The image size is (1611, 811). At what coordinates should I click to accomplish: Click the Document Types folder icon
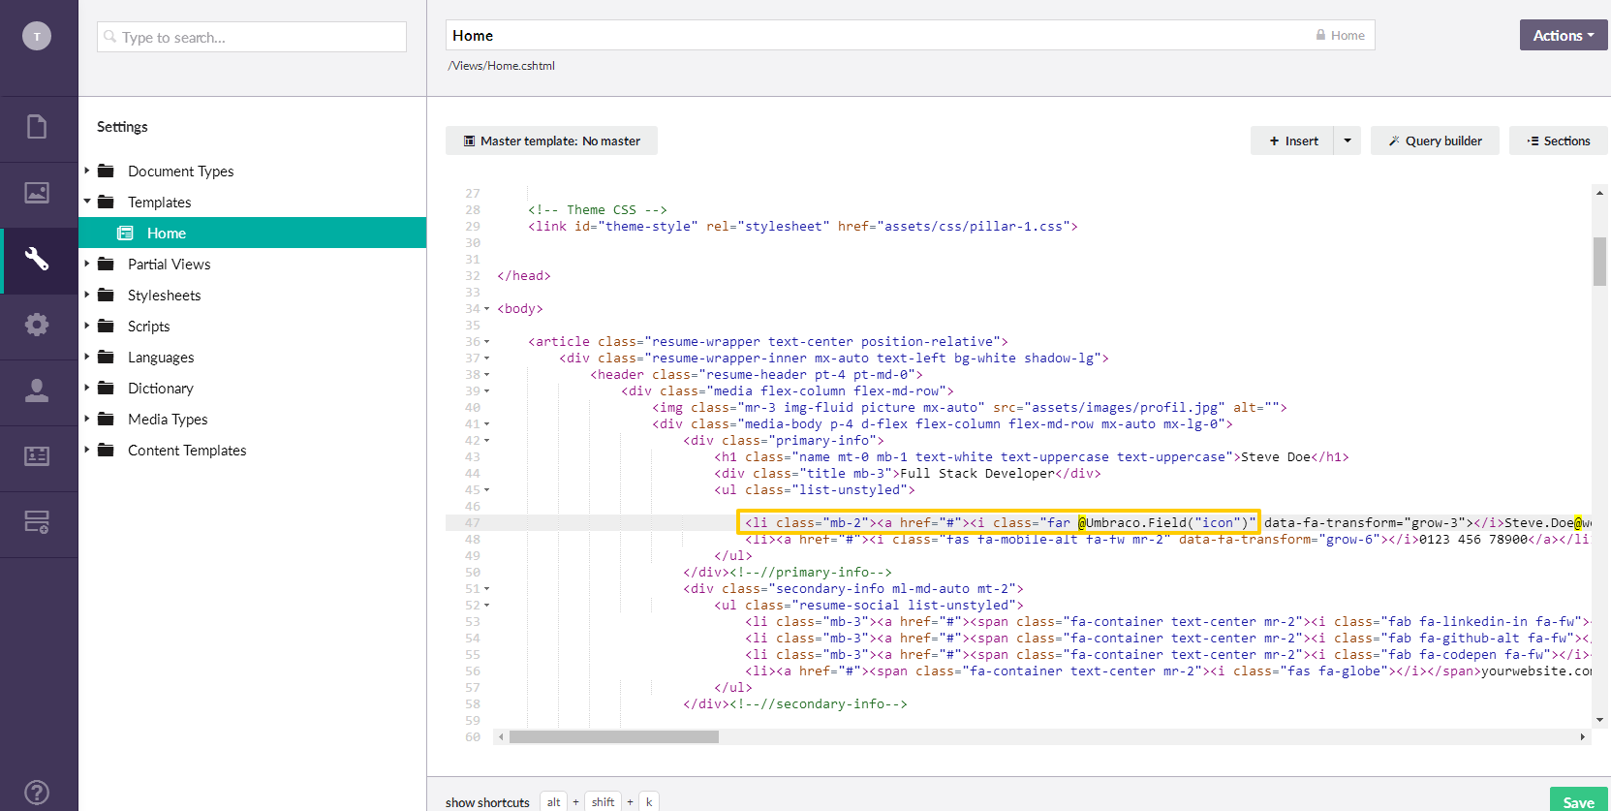tap(106, 171)
